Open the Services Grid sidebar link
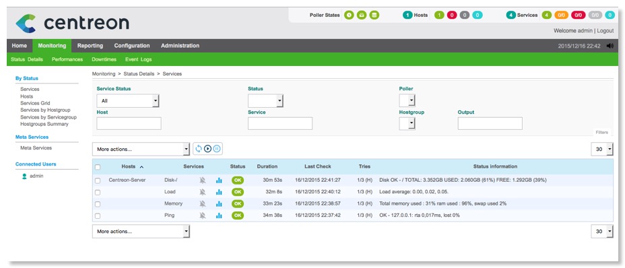Viewport: 625px width, 268px height. point(35,103)
